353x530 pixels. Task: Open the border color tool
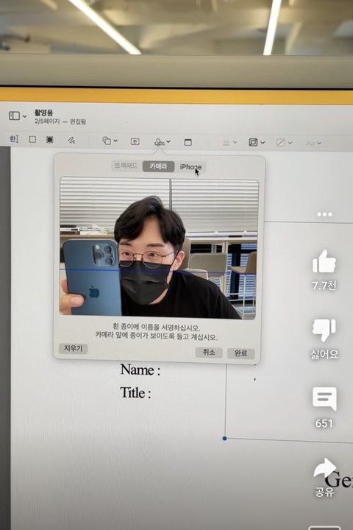point(253,142)
